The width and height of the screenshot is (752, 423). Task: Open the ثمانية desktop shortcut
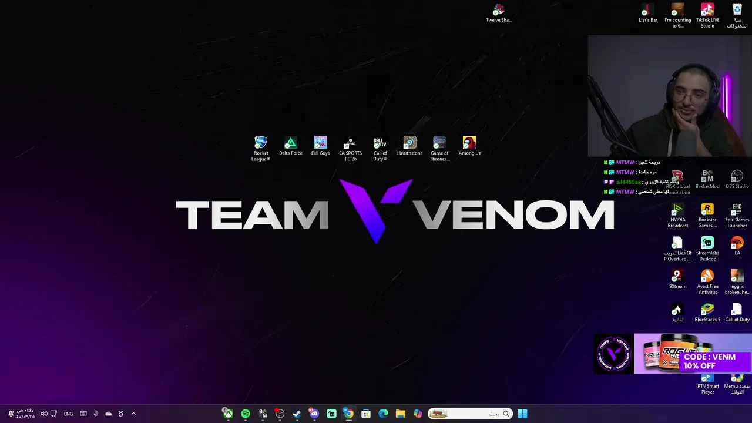677,313
